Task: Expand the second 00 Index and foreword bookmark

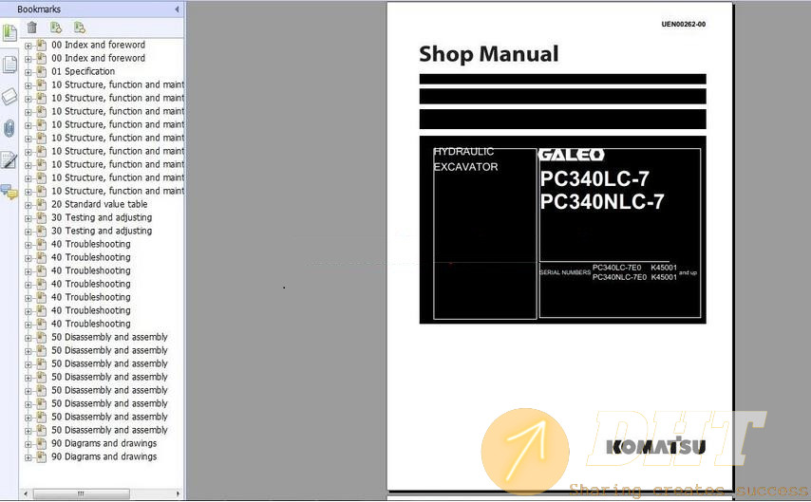Action: click(28, 59)
